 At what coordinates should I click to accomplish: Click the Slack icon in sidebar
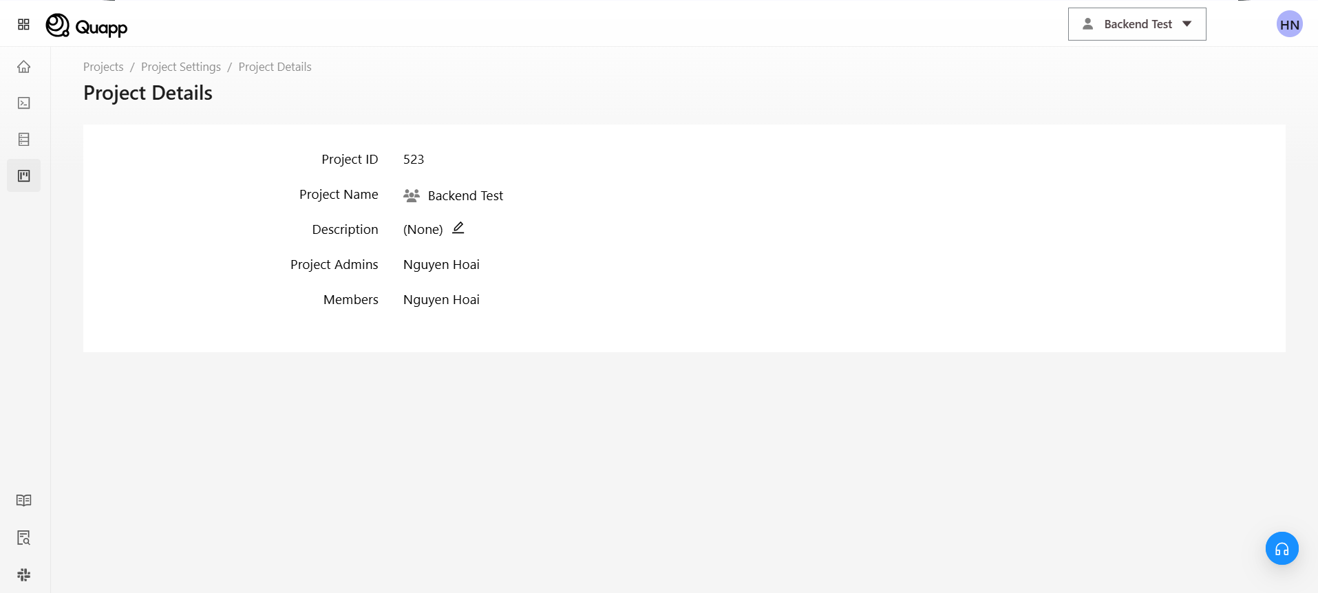tap(24, 574)
